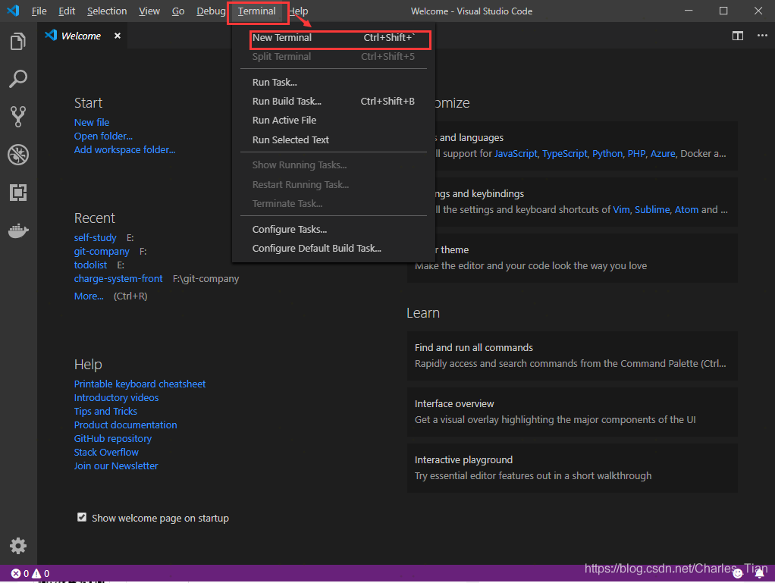
Task: Toggle Show welcome page on startup checkbox
Action: pos(82,517)
